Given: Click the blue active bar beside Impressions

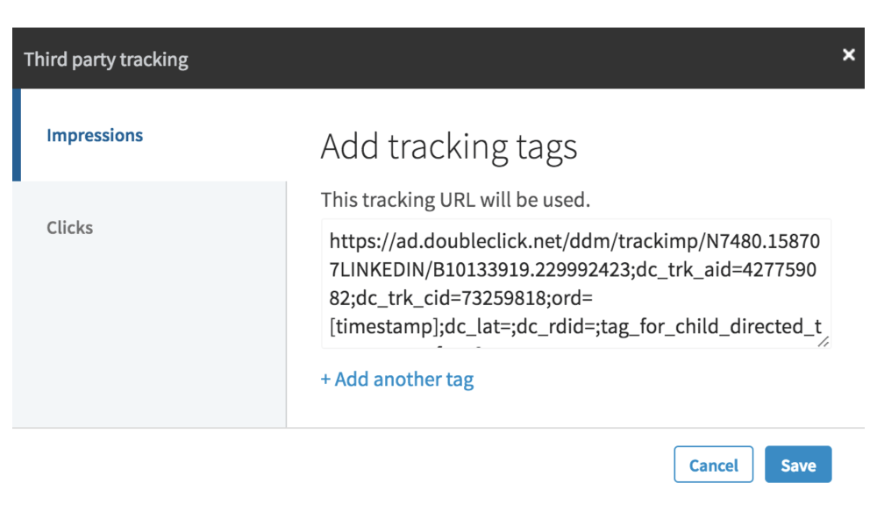Looking at the screenshot, I should [16, 136].
